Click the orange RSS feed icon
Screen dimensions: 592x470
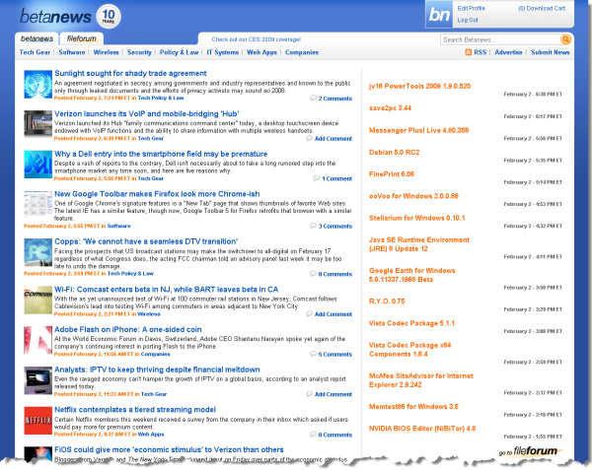point(468,52)
